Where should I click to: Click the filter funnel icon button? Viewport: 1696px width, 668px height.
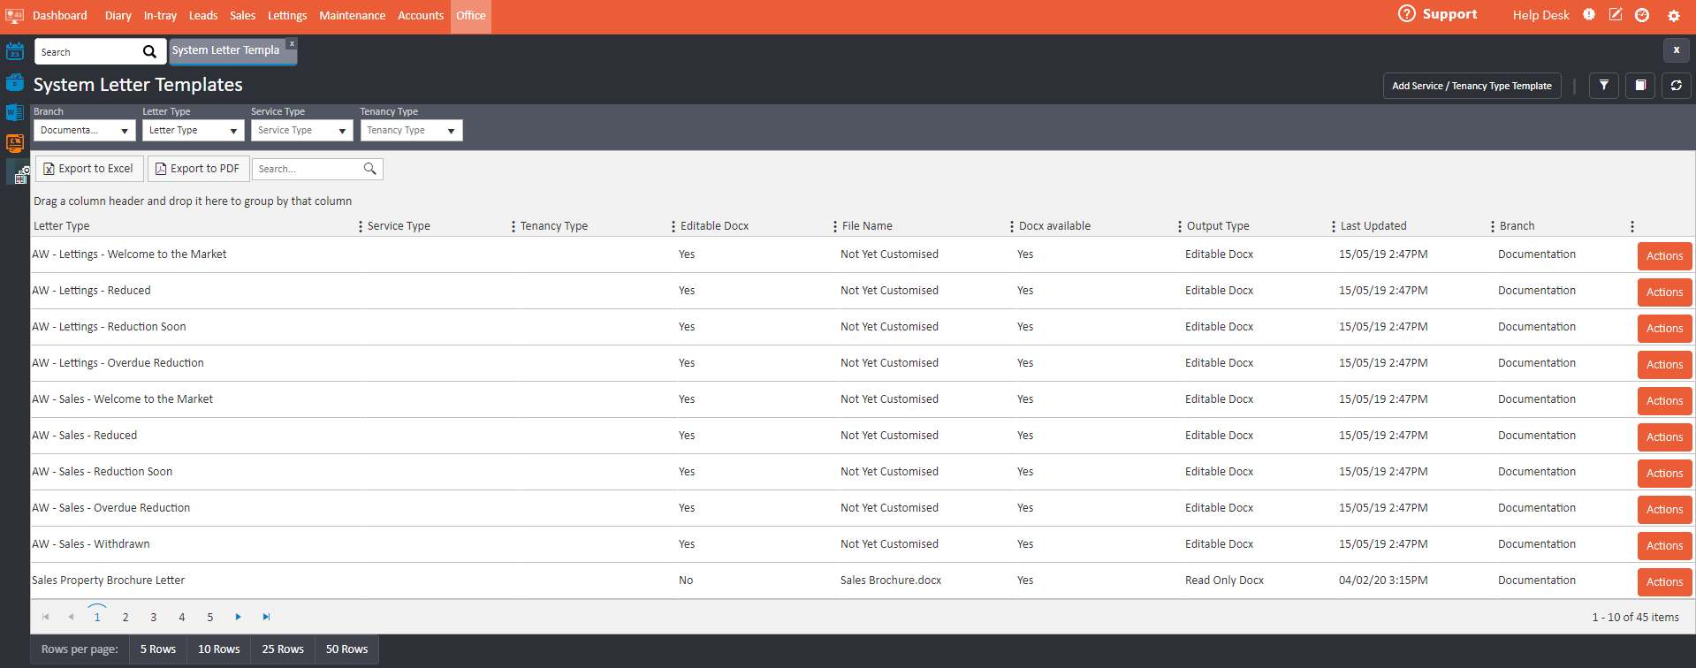[1603, 86]
